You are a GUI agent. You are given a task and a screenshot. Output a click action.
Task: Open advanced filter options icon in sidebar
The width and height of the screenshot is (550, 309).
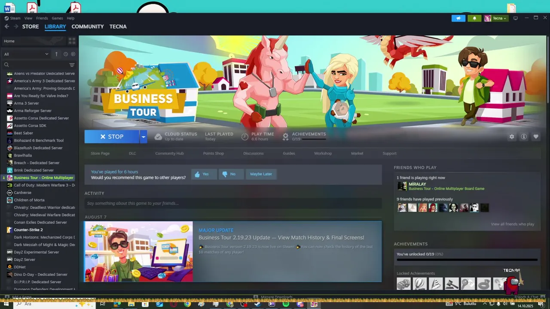pos(72,65)
